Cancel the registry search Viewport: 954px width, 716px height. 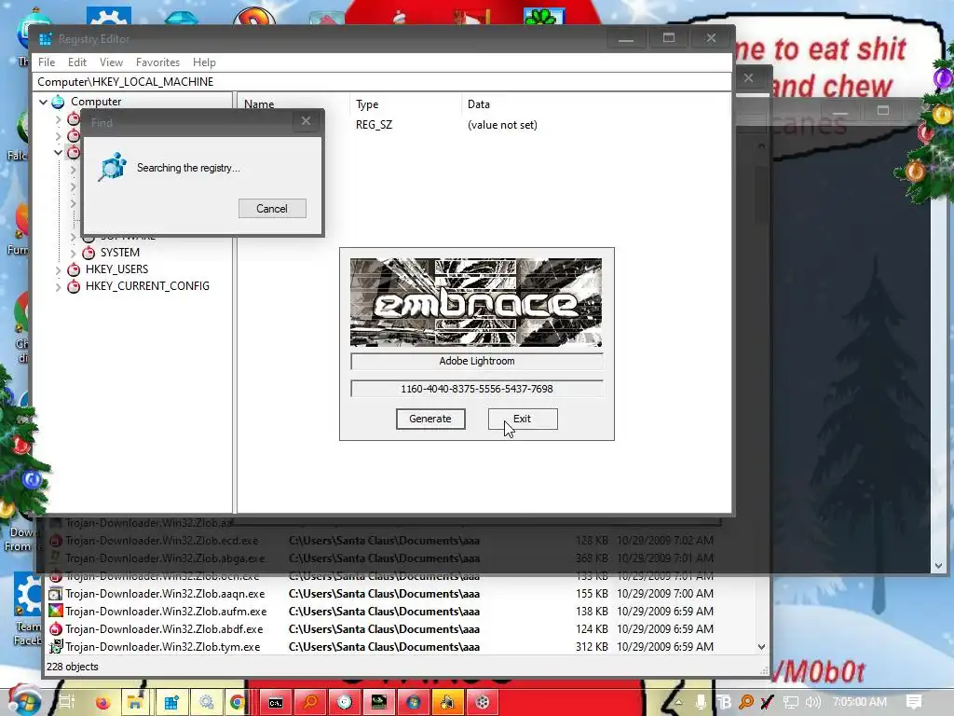[x=272, y=208]
